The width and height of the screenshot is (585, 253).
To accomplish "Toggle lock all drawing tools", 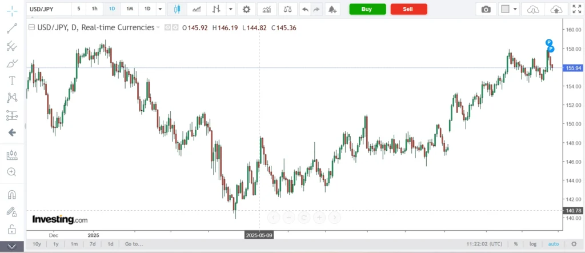I will click(x=12, y=229).
